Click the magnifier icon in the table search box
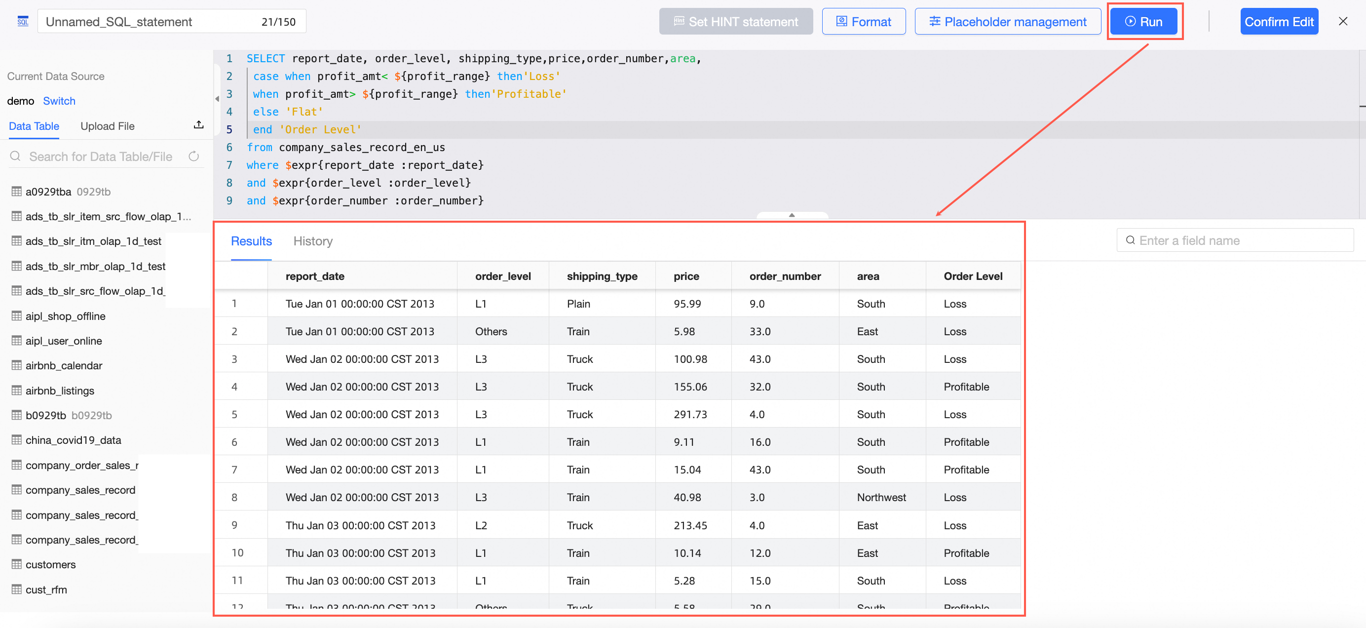Viewport: 1366px width, 628px height. (x=16, y=156)
